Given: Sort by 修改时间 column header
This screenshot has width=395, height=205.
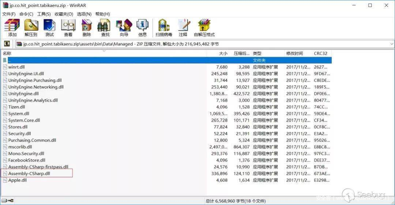Looking at the screenshot, I should (x=294, y=53).
